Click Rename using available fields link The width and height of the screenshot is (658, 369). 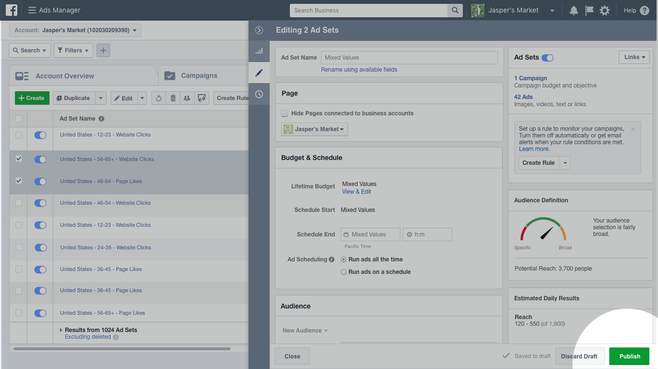(359, 70)
